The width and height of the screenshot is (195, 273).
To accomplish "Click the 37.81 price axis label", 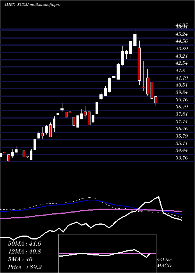I will [182, 114].
